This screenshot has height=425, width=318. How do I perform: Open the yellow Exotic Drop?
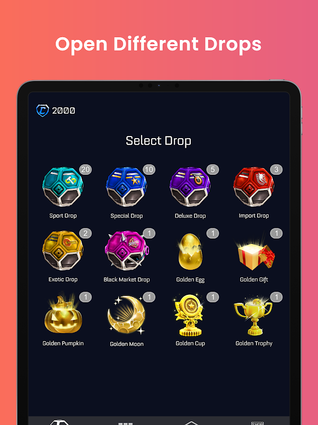coord(63,250)
